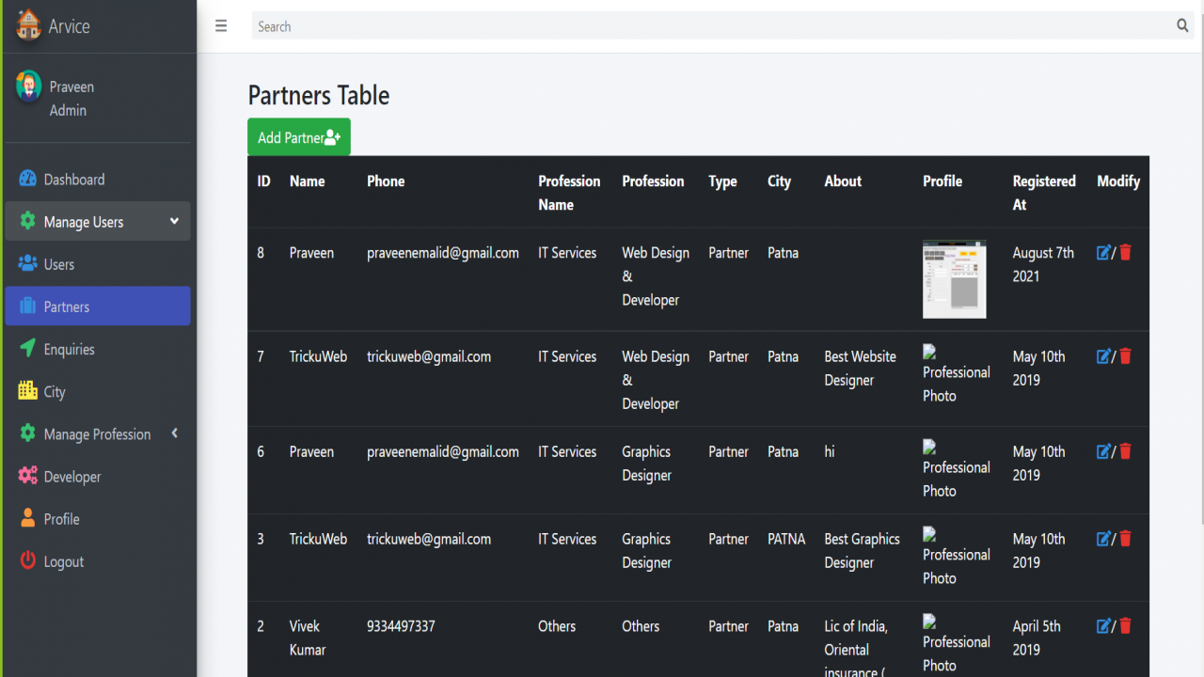Click broken Professional Photo image in row 7
Screen dimensions: 1204x677
coord(957,374)
